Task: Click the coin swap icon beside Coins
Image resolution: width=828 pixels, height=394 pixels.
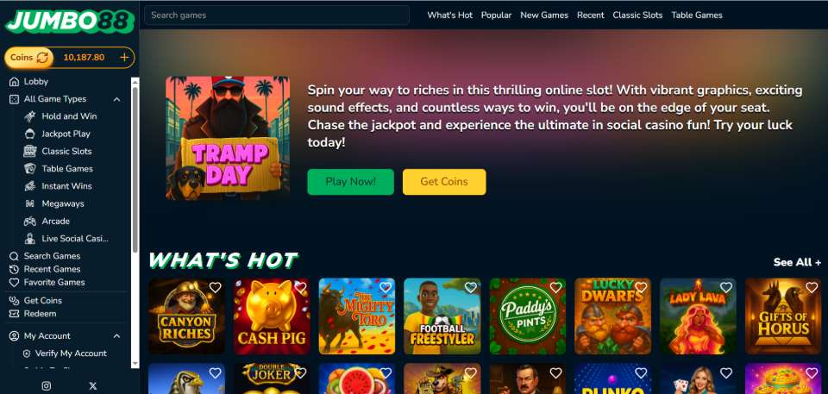Action: pos(42,58)
